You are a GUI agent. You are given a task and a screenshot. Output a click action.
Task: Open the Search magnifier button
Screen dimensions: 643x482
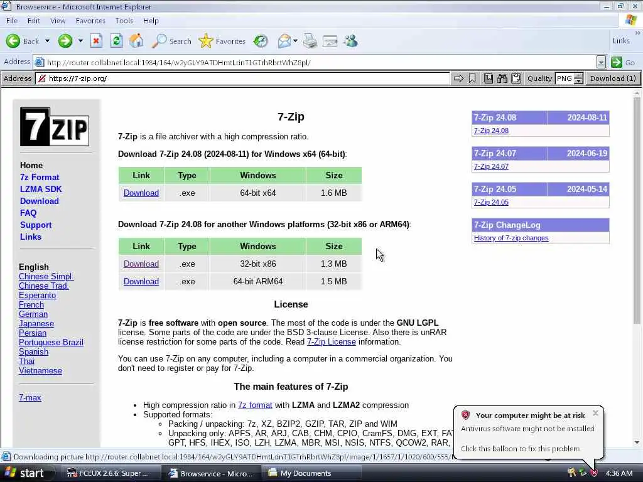(171, 41)
